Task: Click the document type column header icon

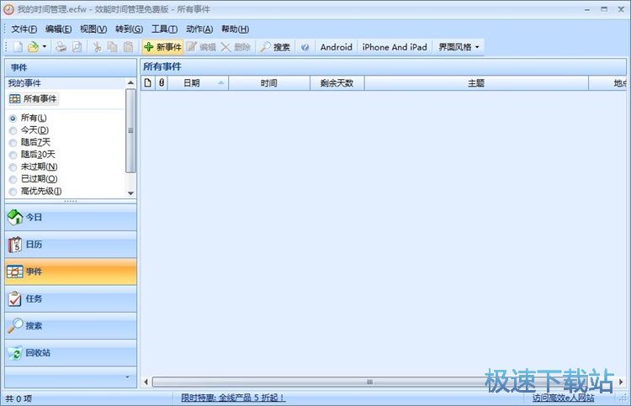Action: [x=148, y=83]
